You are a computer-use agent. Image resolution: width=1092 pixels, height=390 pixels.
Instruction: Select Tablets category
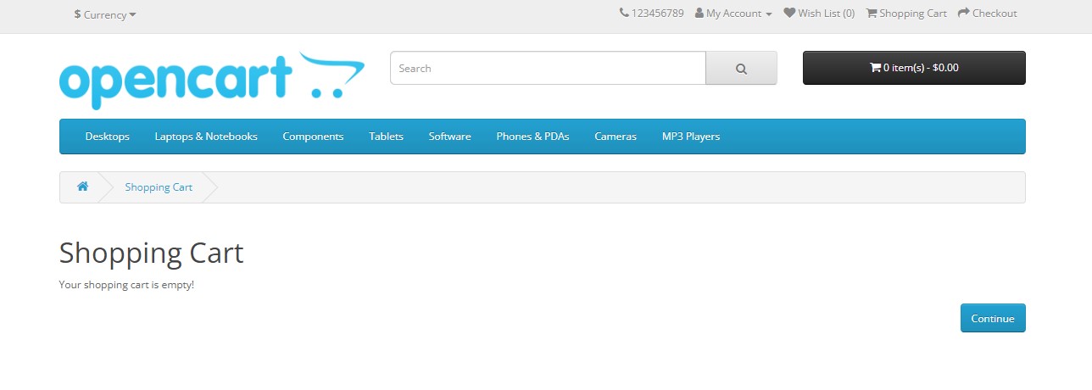coord(386,136)
